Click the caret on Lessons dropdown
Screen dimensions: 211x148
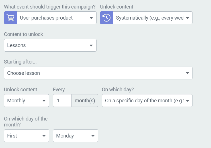pos(91,46)
